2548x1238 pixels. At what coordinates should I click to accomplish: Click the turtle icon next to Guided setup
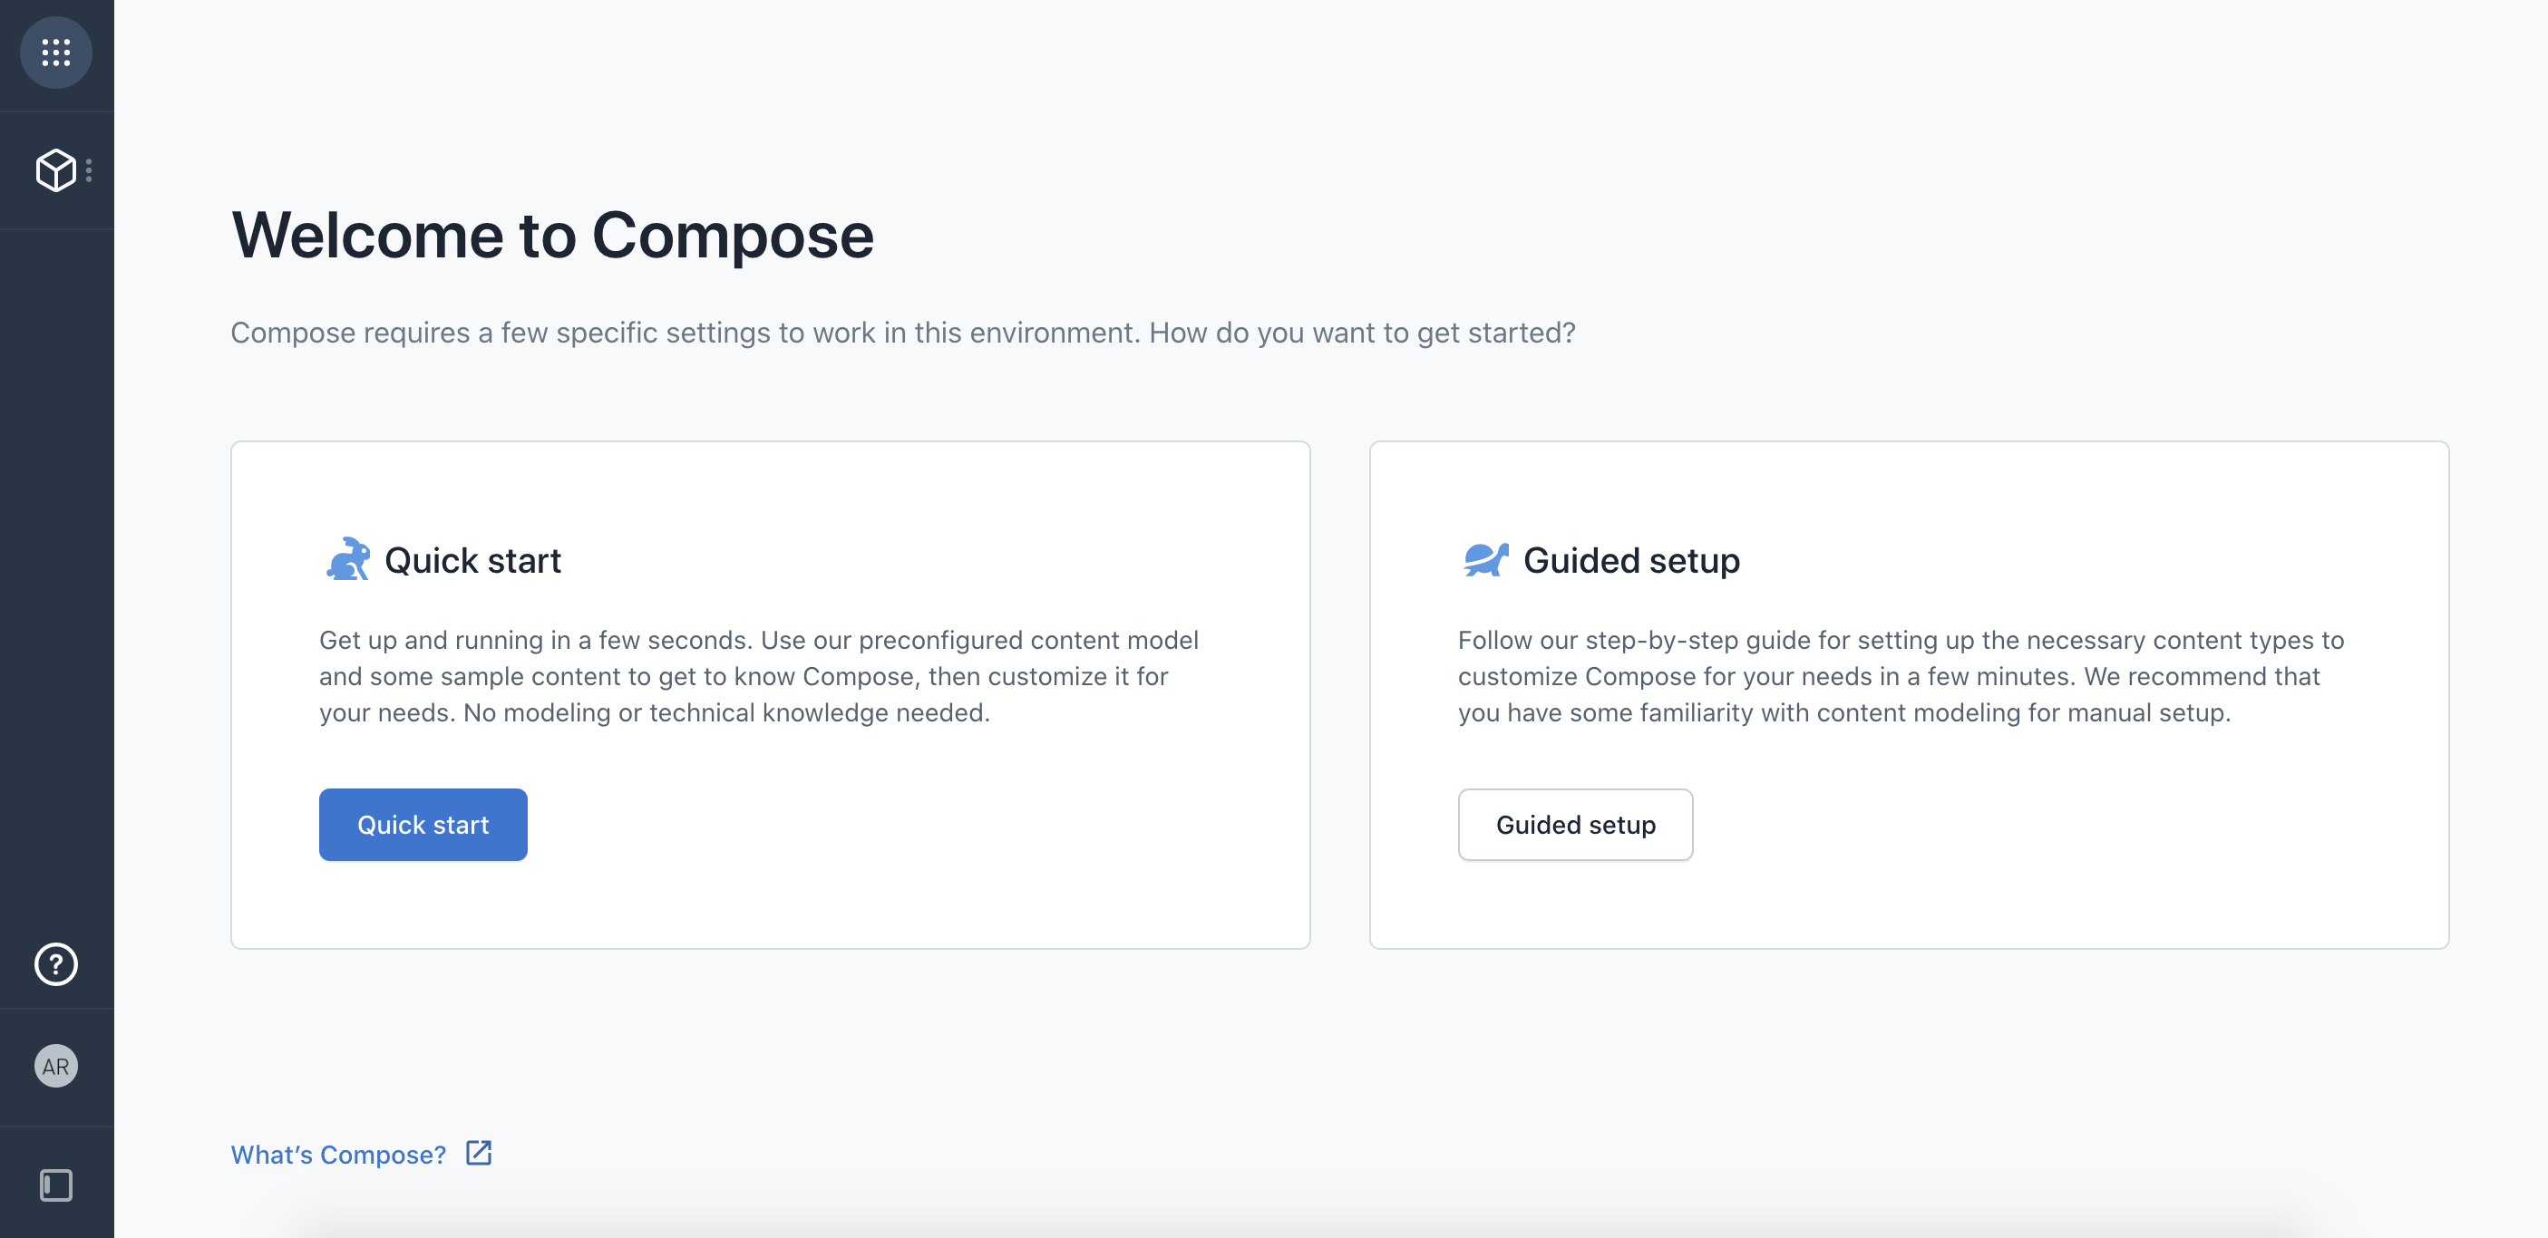pyautogui.click(x=1485, y=560)
